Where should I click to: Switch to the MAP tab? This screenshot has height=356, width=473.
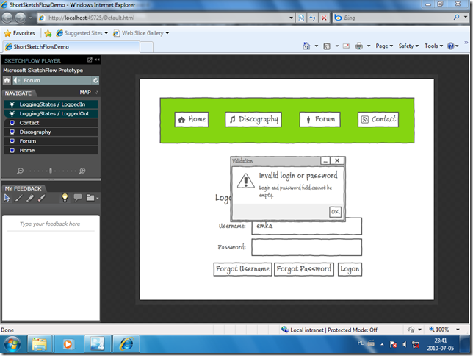pyautogui.click(x=85, y=93)
